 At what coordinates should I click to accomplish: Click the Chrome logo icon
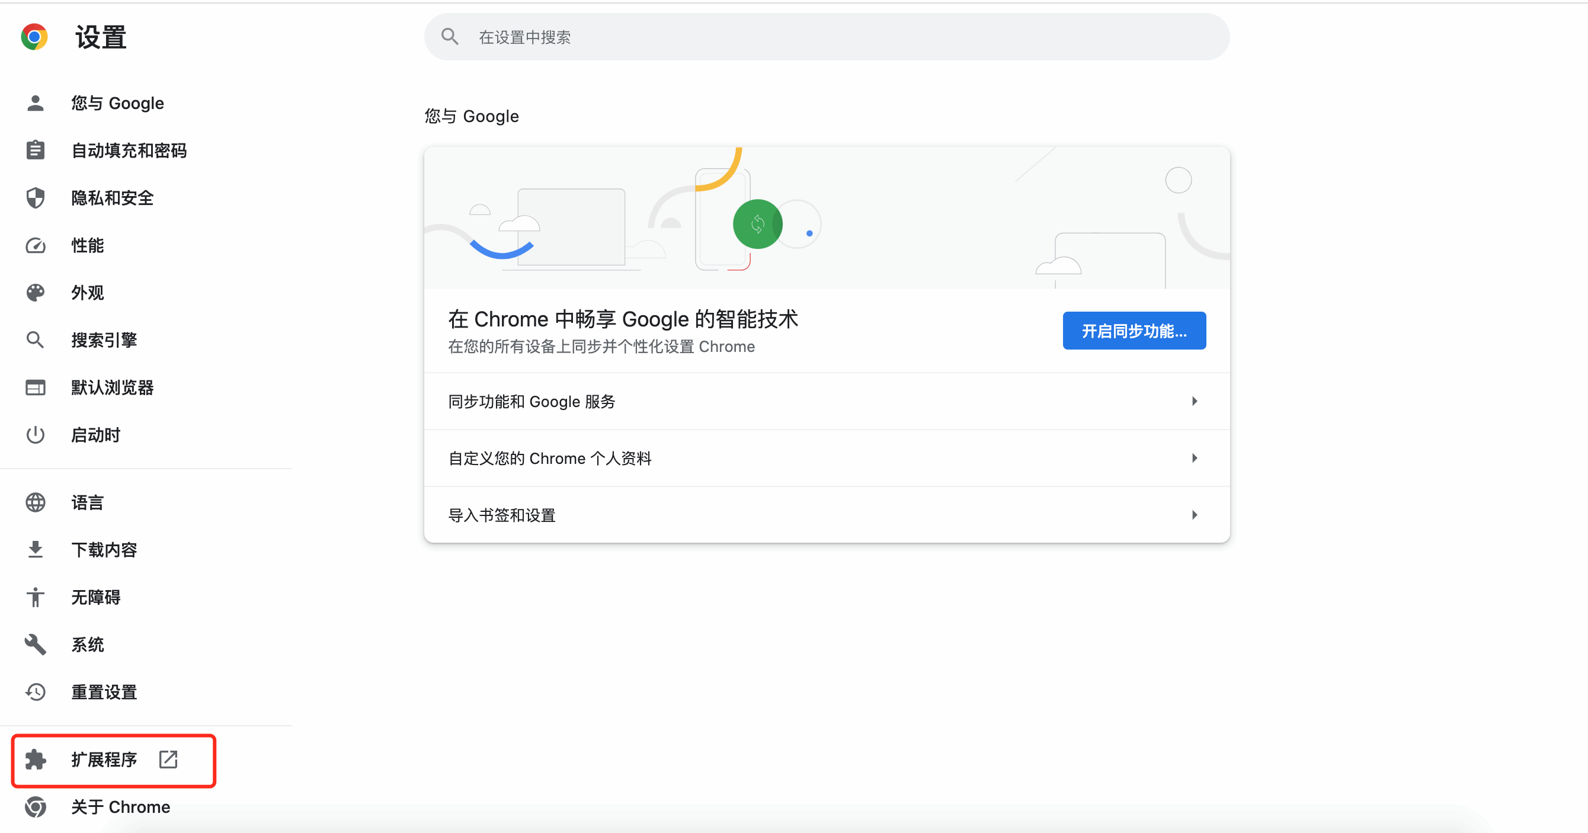click(31, 38)
